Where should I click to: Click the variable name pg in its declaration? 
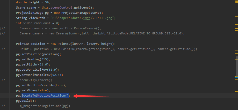[x=47, y=13]
